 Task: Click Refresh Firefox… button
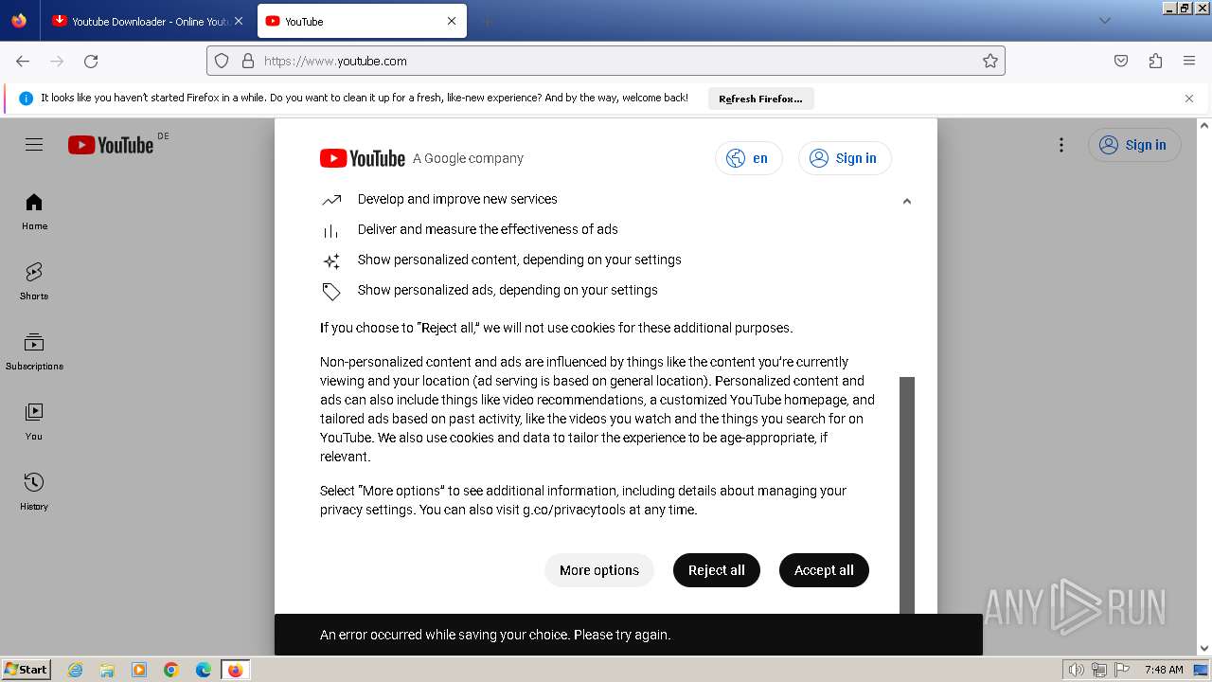tap(760, 99)
